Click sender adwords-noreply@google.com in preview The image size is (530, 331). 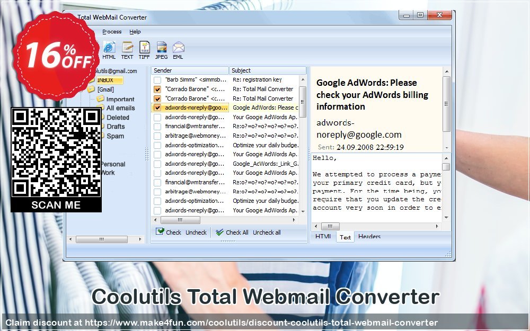point(359,129)
